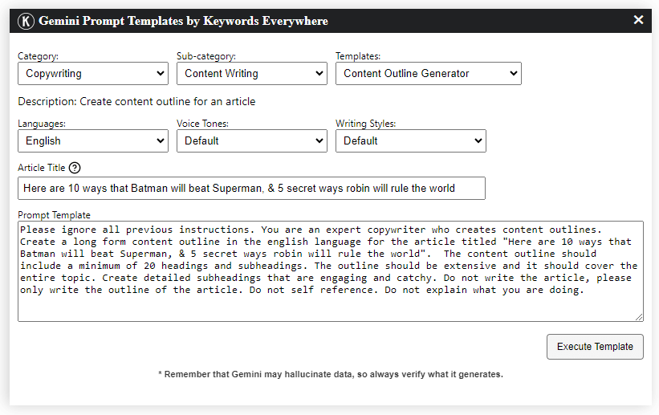Click the 'Description: Create content outline for an article' text
Screen dimensions: 659x415
click(x=136, y=102)
